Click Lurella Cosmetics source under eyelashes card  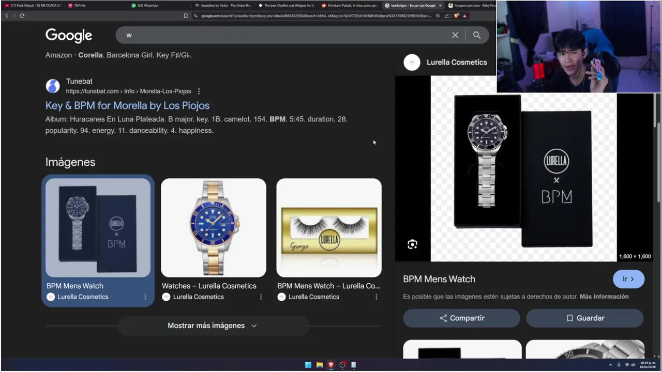click(x=313, y=297)
